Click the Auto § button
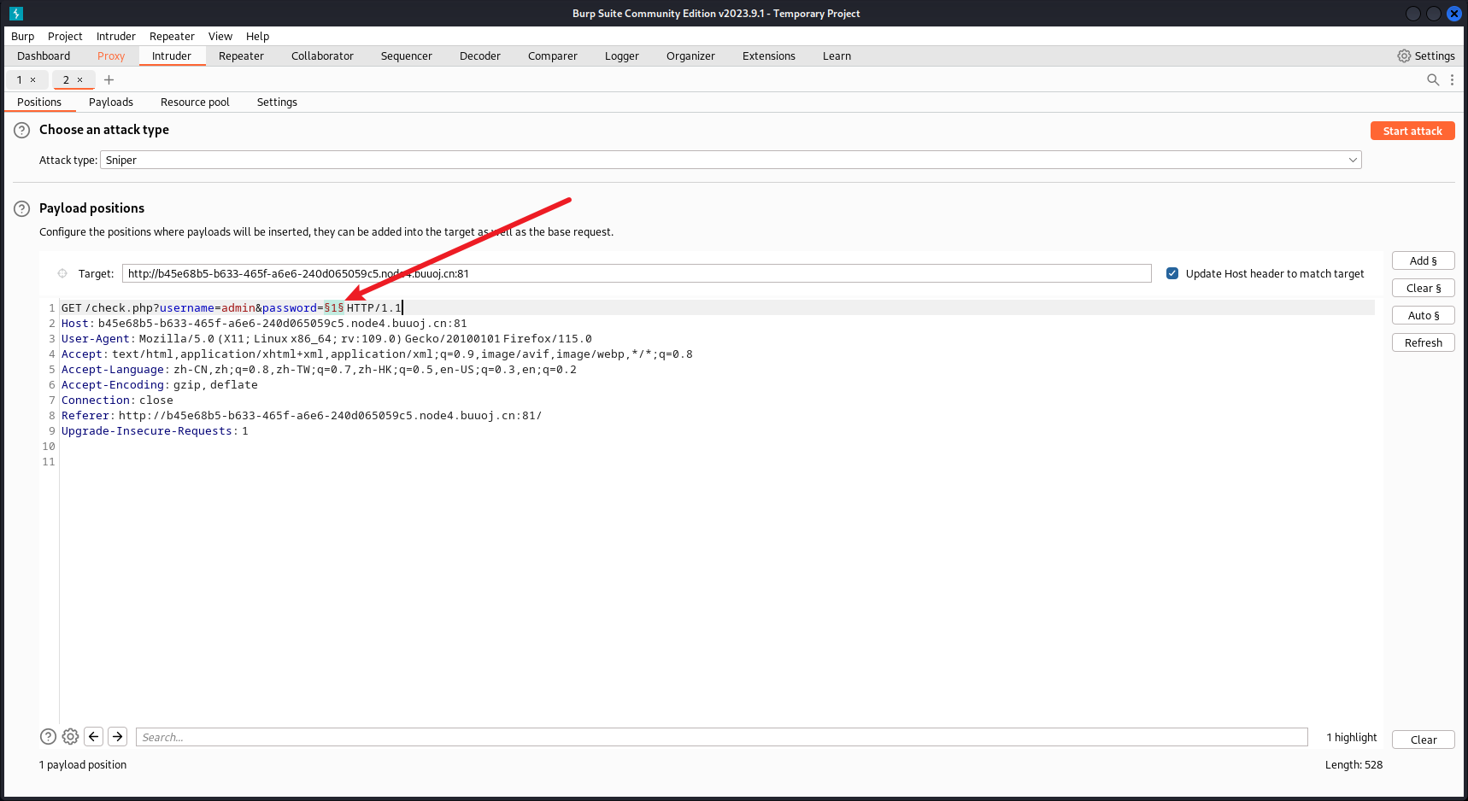This screenshot has width=1468, height=801. pos(1424,315)
